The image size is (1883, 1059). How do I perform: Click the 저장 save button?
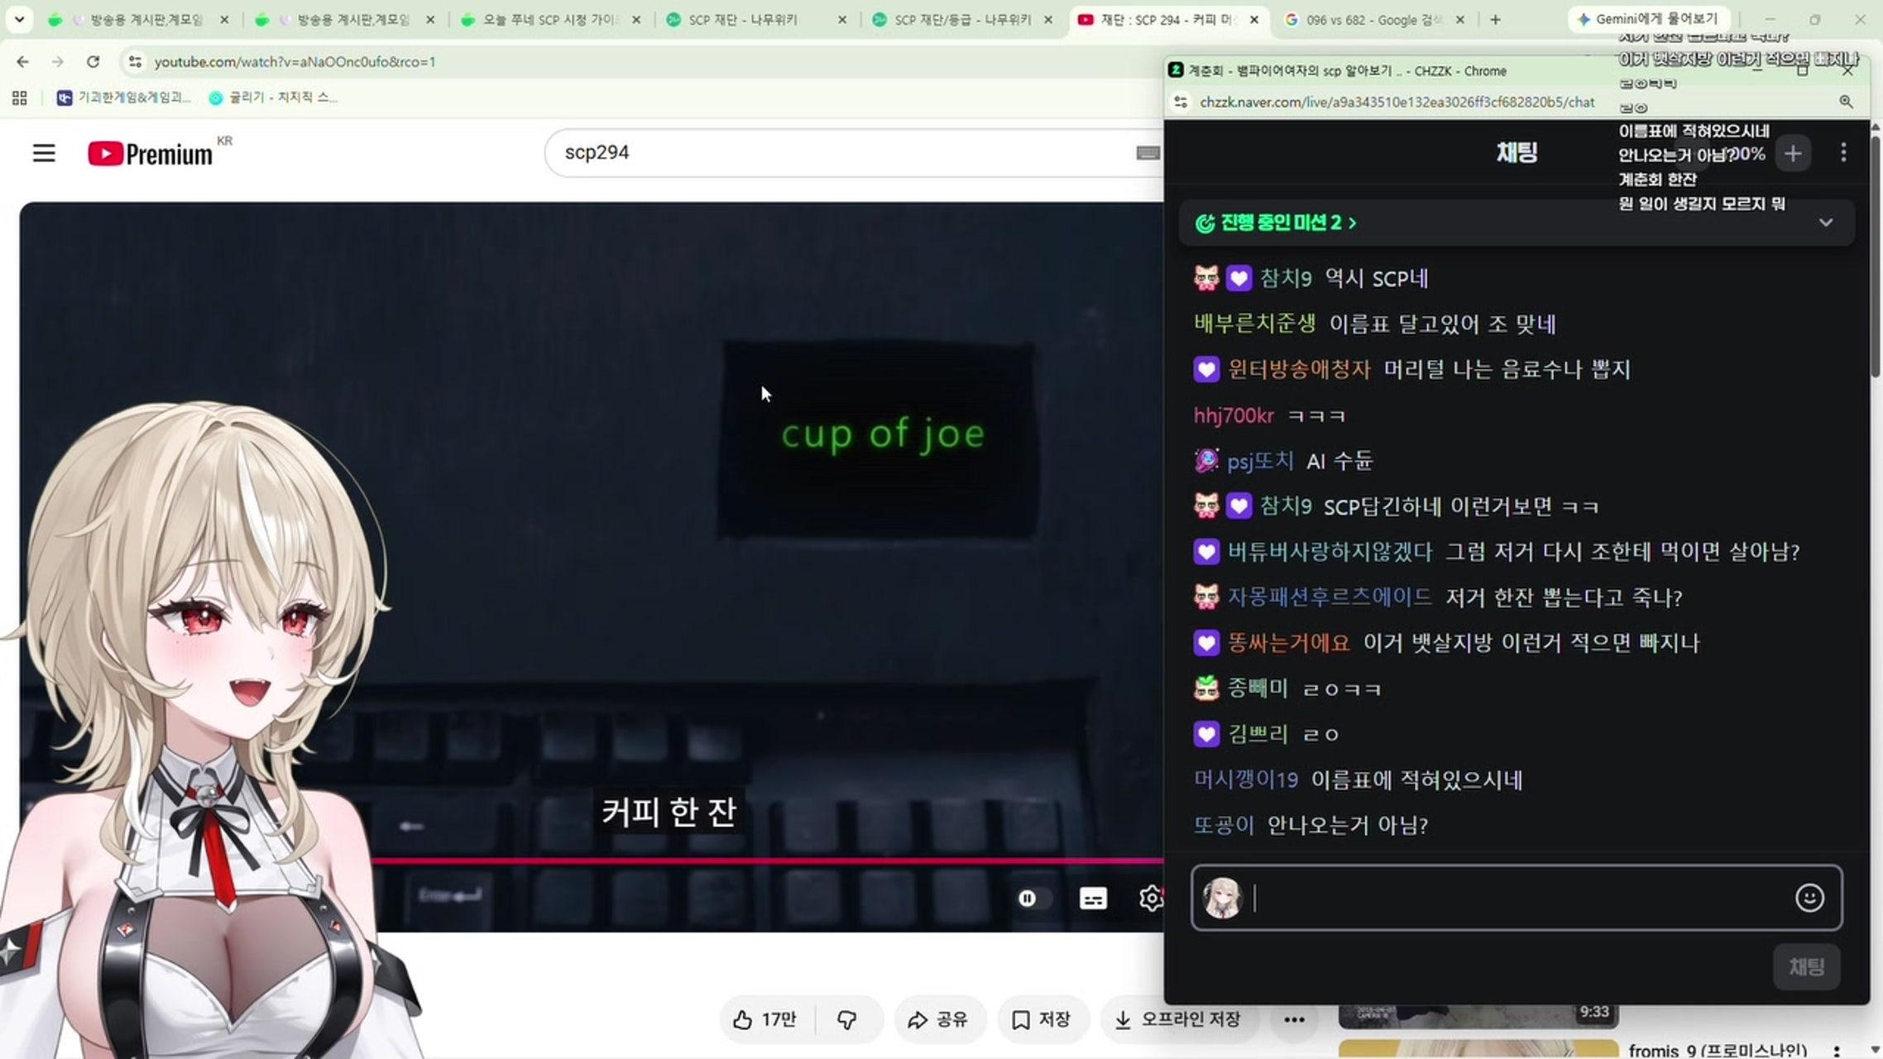tap(1042, 1019)
